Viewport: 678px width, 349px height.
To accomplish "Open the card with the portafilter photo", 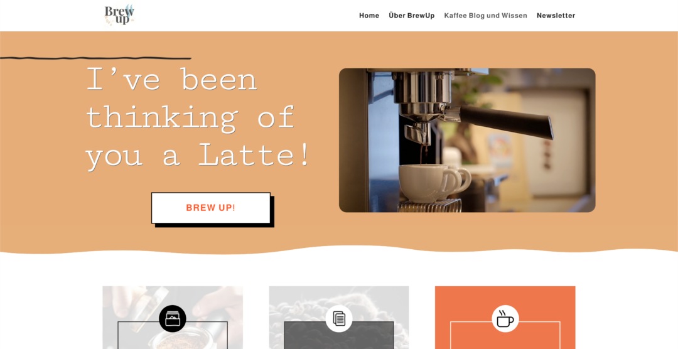I will pos(173,318).
